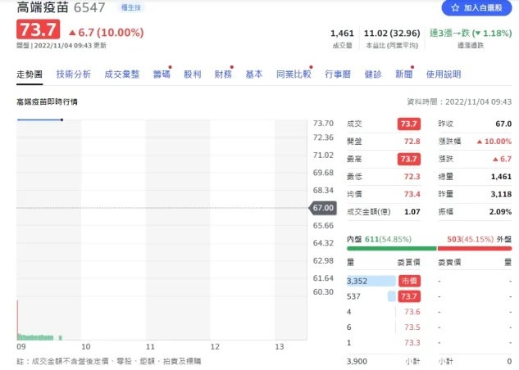
Task: Click the large 73.7 price badge
Action: point(39,29)
